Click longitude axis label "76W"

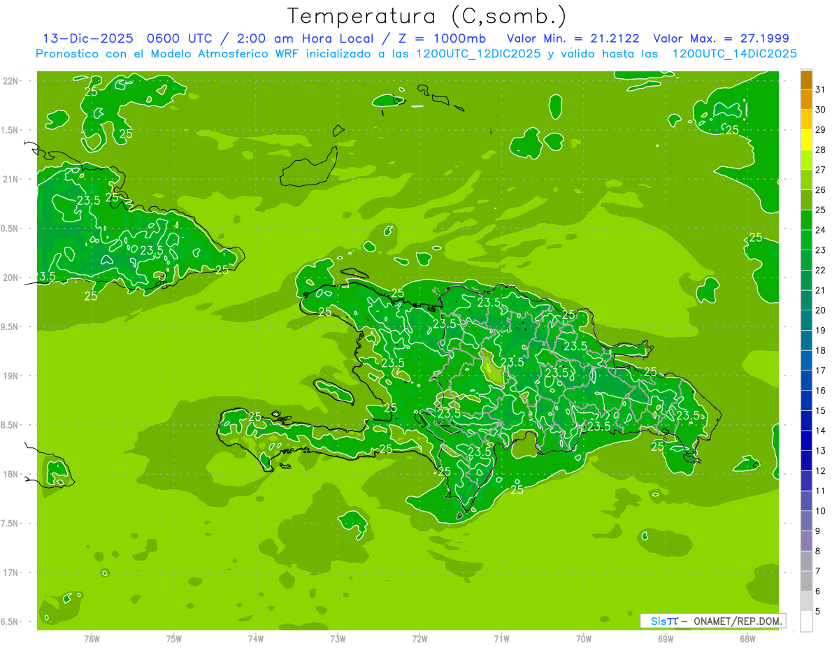coord(92,638)
